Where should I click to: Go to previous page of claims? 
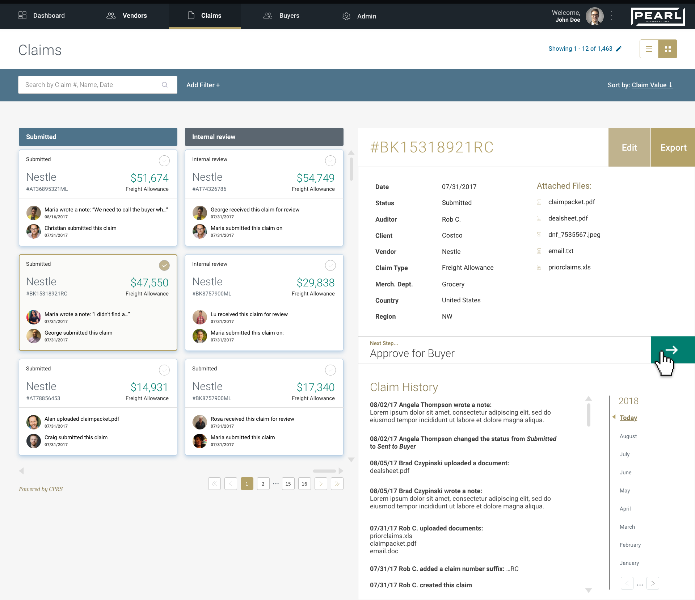[231, 484]
